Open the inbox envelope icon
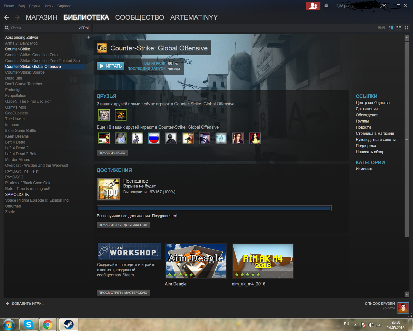The height and width of the screenshot is (331, 413). (327, 6)
